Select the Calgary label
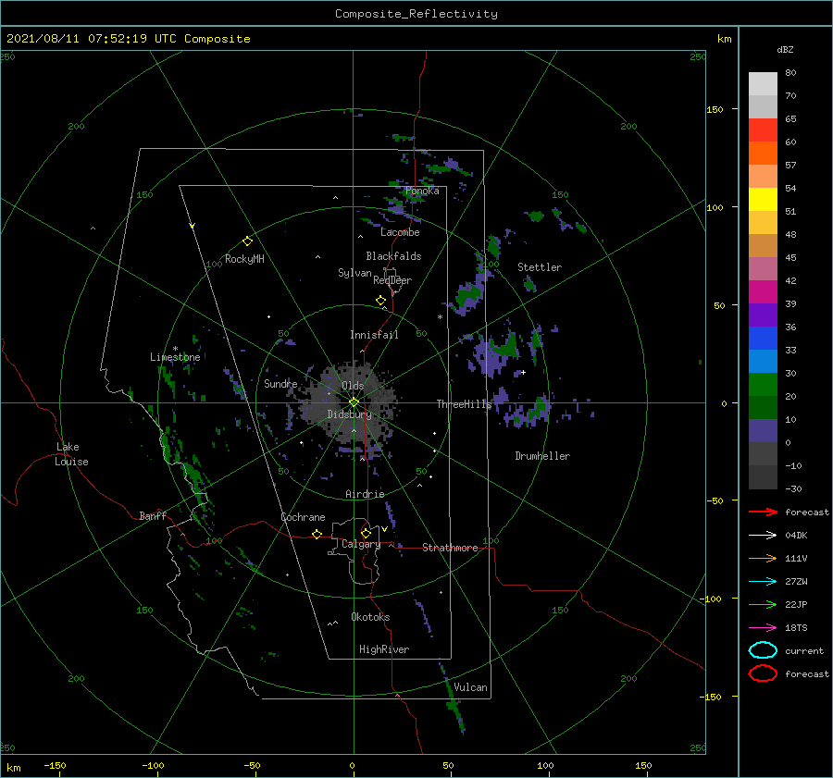The image size is (833, 778). 361,544
